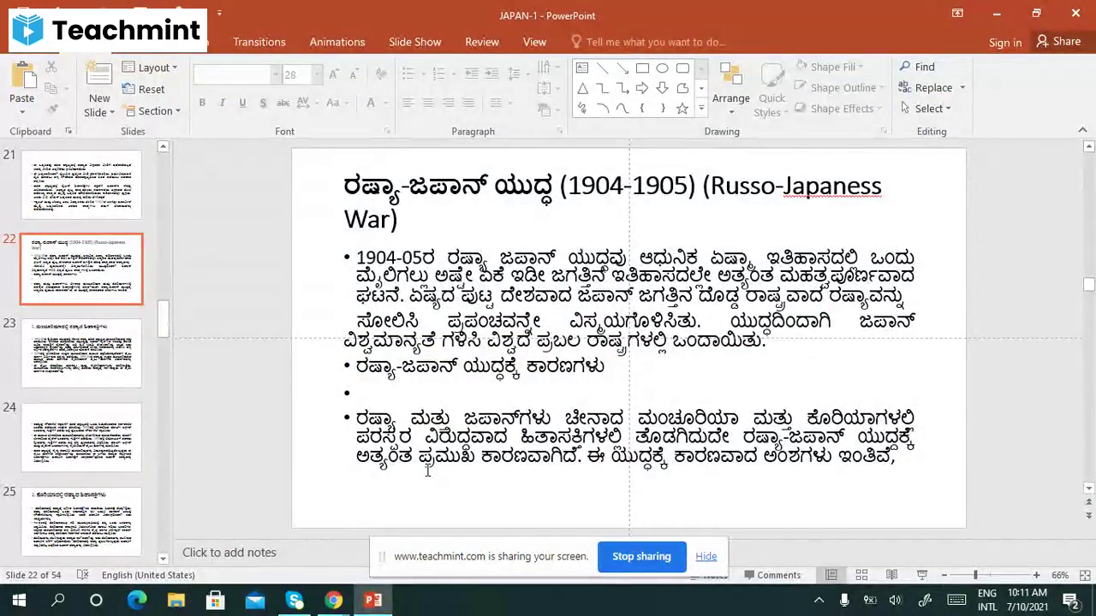Toggle Bold formatting
This screenshot has width=1096, height=616.
tap(202, 103)
